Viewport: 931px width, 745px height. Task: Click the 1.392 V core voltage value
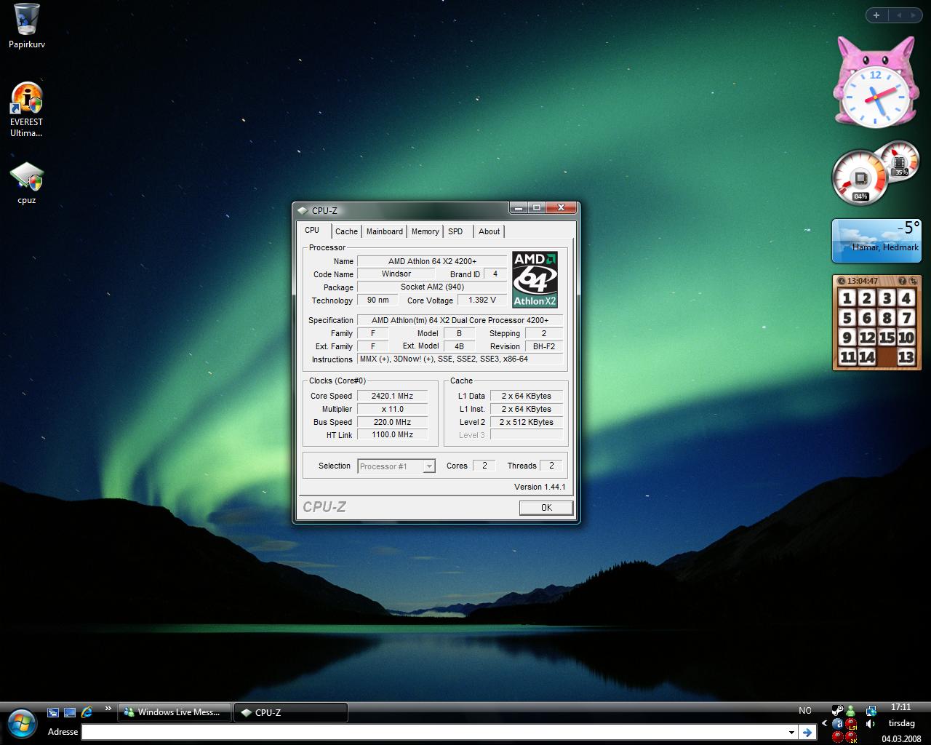[482, 300]
